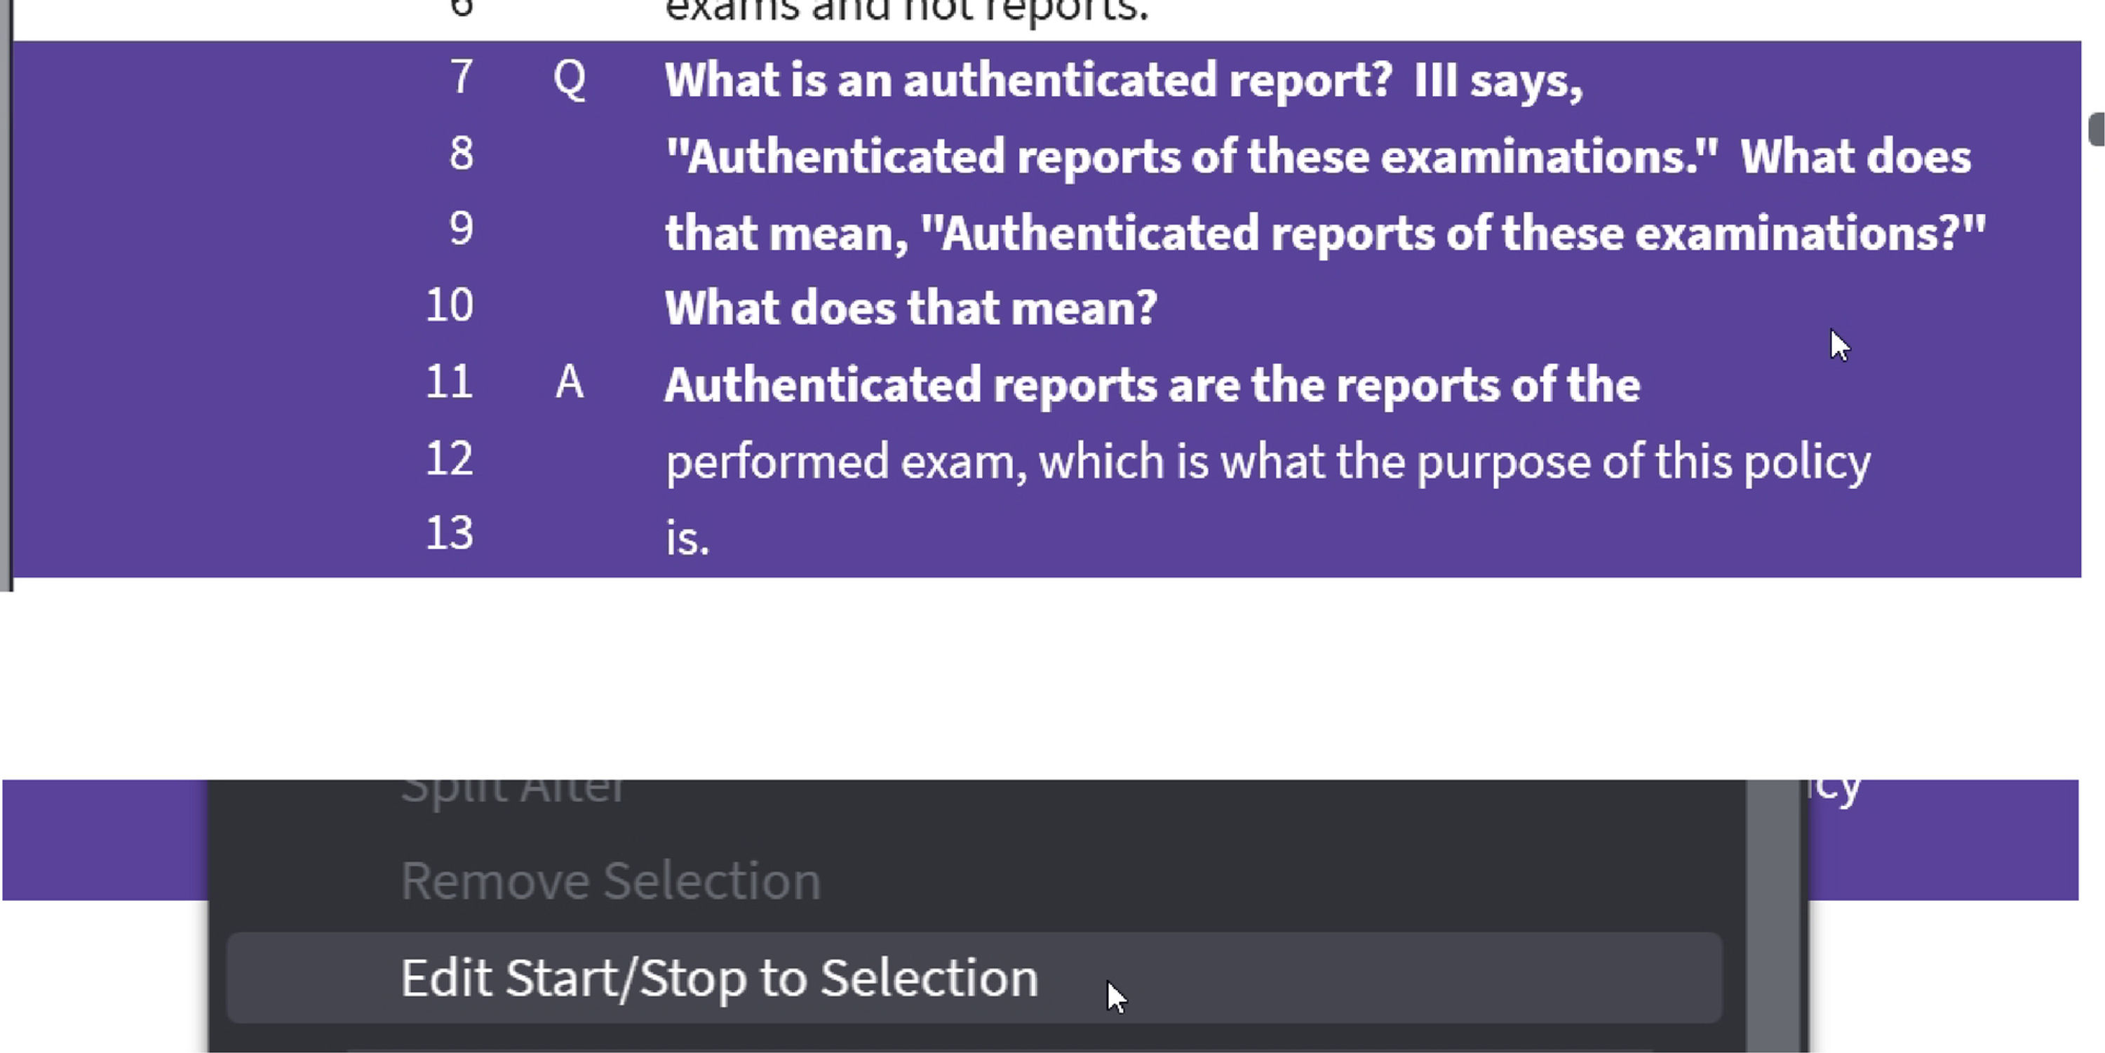Click the Q question marker on line 7
The width and height of the screenshot is (2105, 1053).
click(570, 79)
